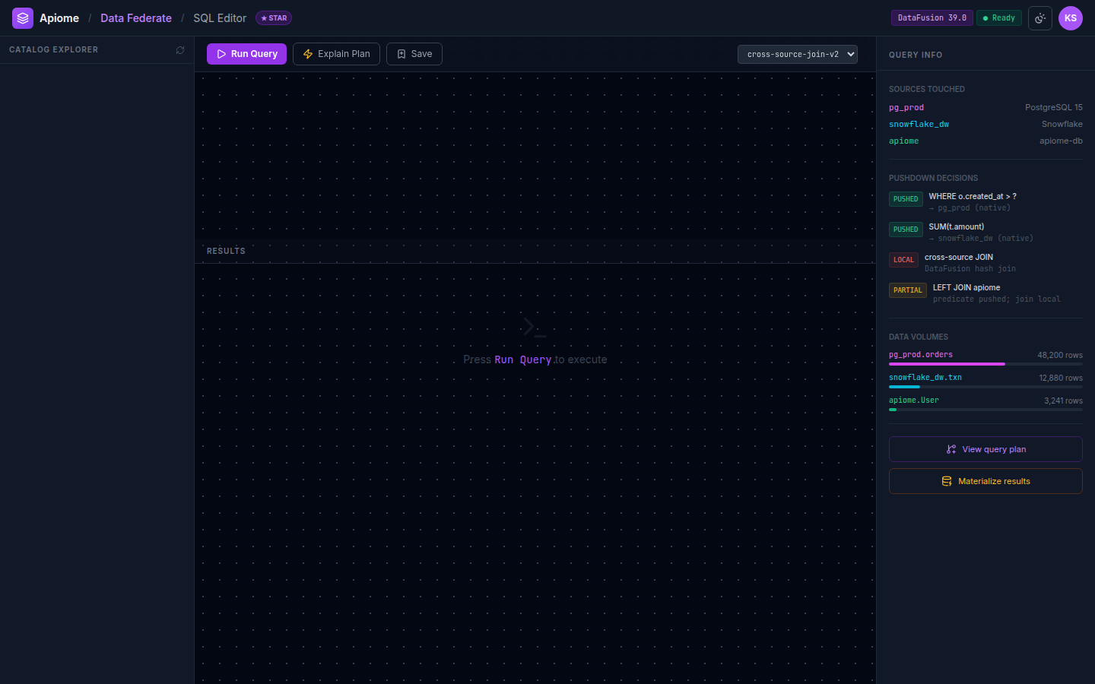Click inside the SQL editor area
1095x684 pixels.
coord(535,155)
